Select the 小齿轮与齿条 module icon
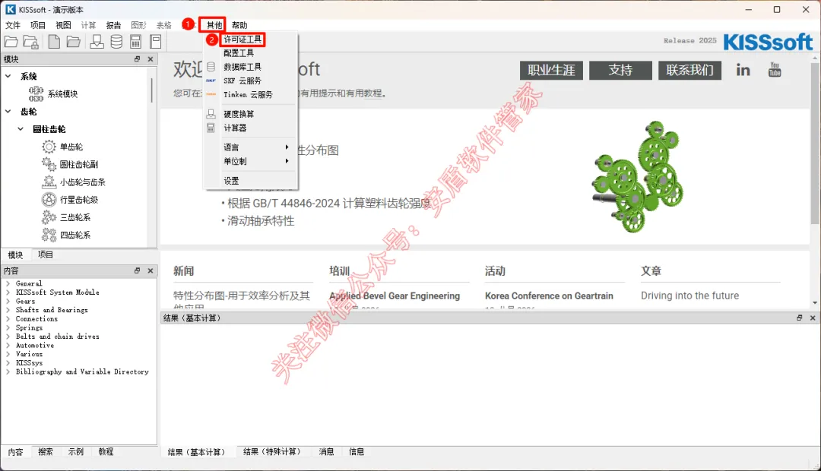 [x=49, y=182]
